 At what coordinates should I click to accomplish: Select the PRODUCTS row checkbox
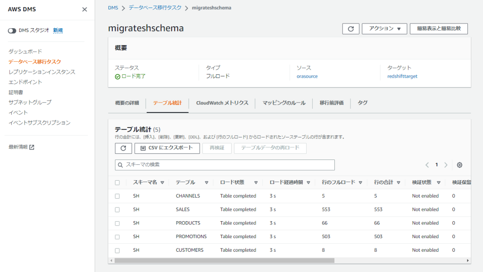point(117,224)
